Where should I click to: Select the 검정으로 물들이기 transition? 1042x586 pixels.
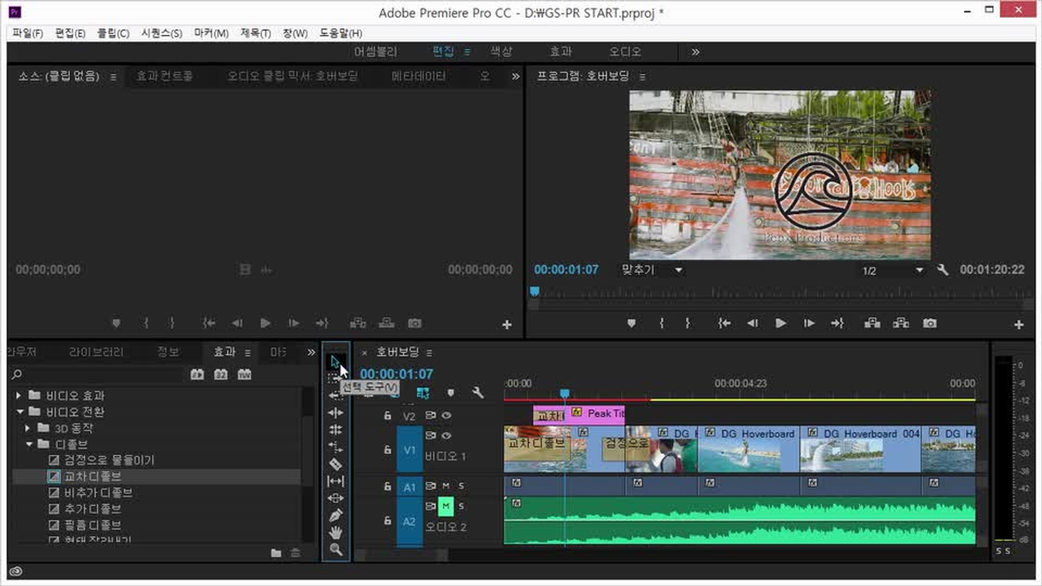pos(109,460)
